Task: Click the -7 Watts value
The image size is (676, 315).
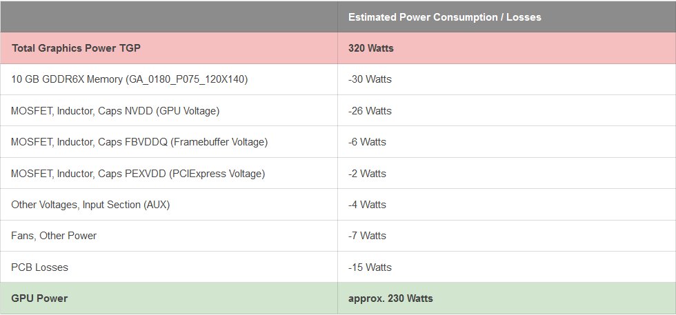Action: [367, 236]
